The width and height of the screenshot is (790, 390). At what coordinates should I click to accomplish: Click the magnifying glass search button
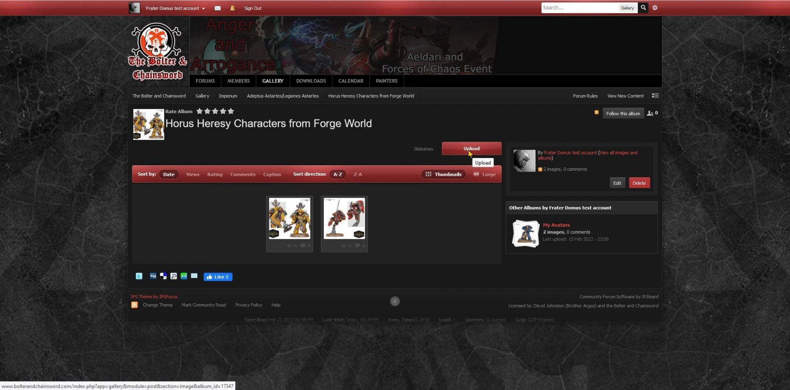tap(643, 8)
